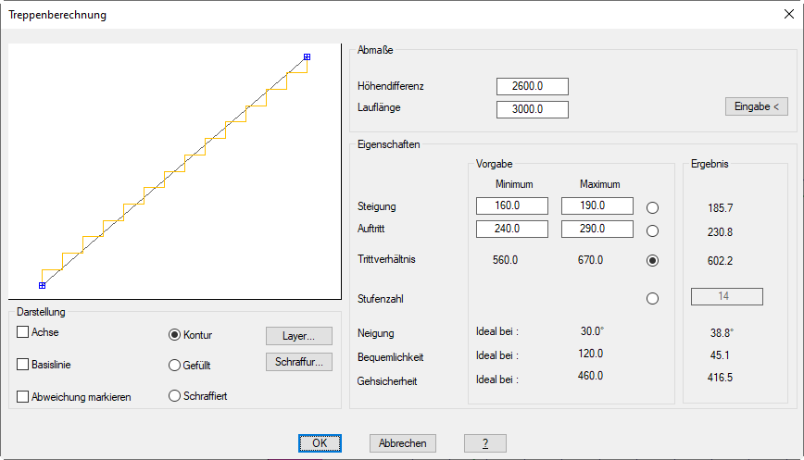
Task: Select the Trittverhältnis radio button
Action: click(x=653, y=261)
